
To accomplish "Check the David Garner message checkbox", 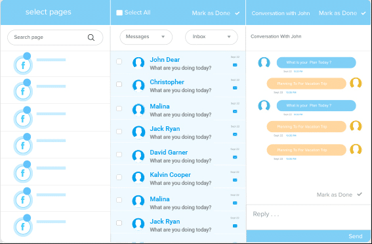I will 119,155.
